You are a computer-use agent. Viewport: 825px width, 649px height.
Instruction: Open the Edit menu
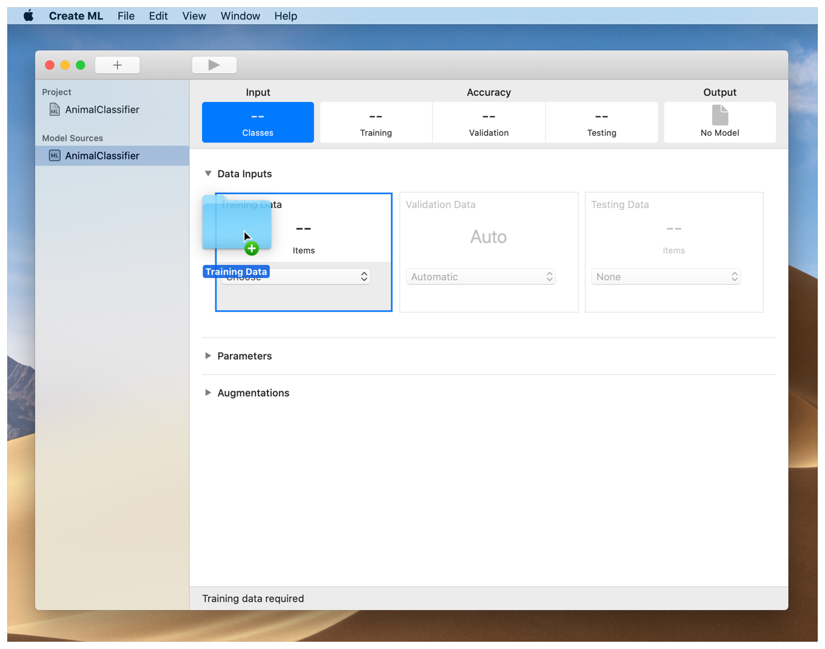pyautogui.click(x=158, y=16)
